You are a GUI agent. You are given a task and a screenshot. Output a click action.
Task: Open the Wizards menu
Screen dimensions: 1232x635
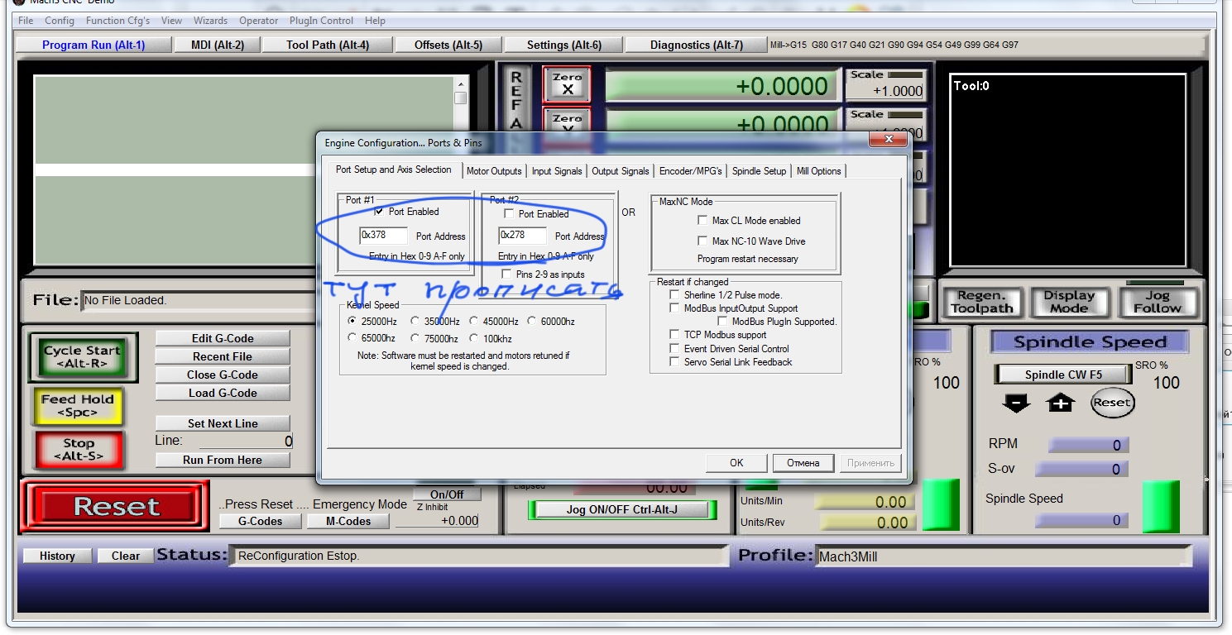(210, 21)
